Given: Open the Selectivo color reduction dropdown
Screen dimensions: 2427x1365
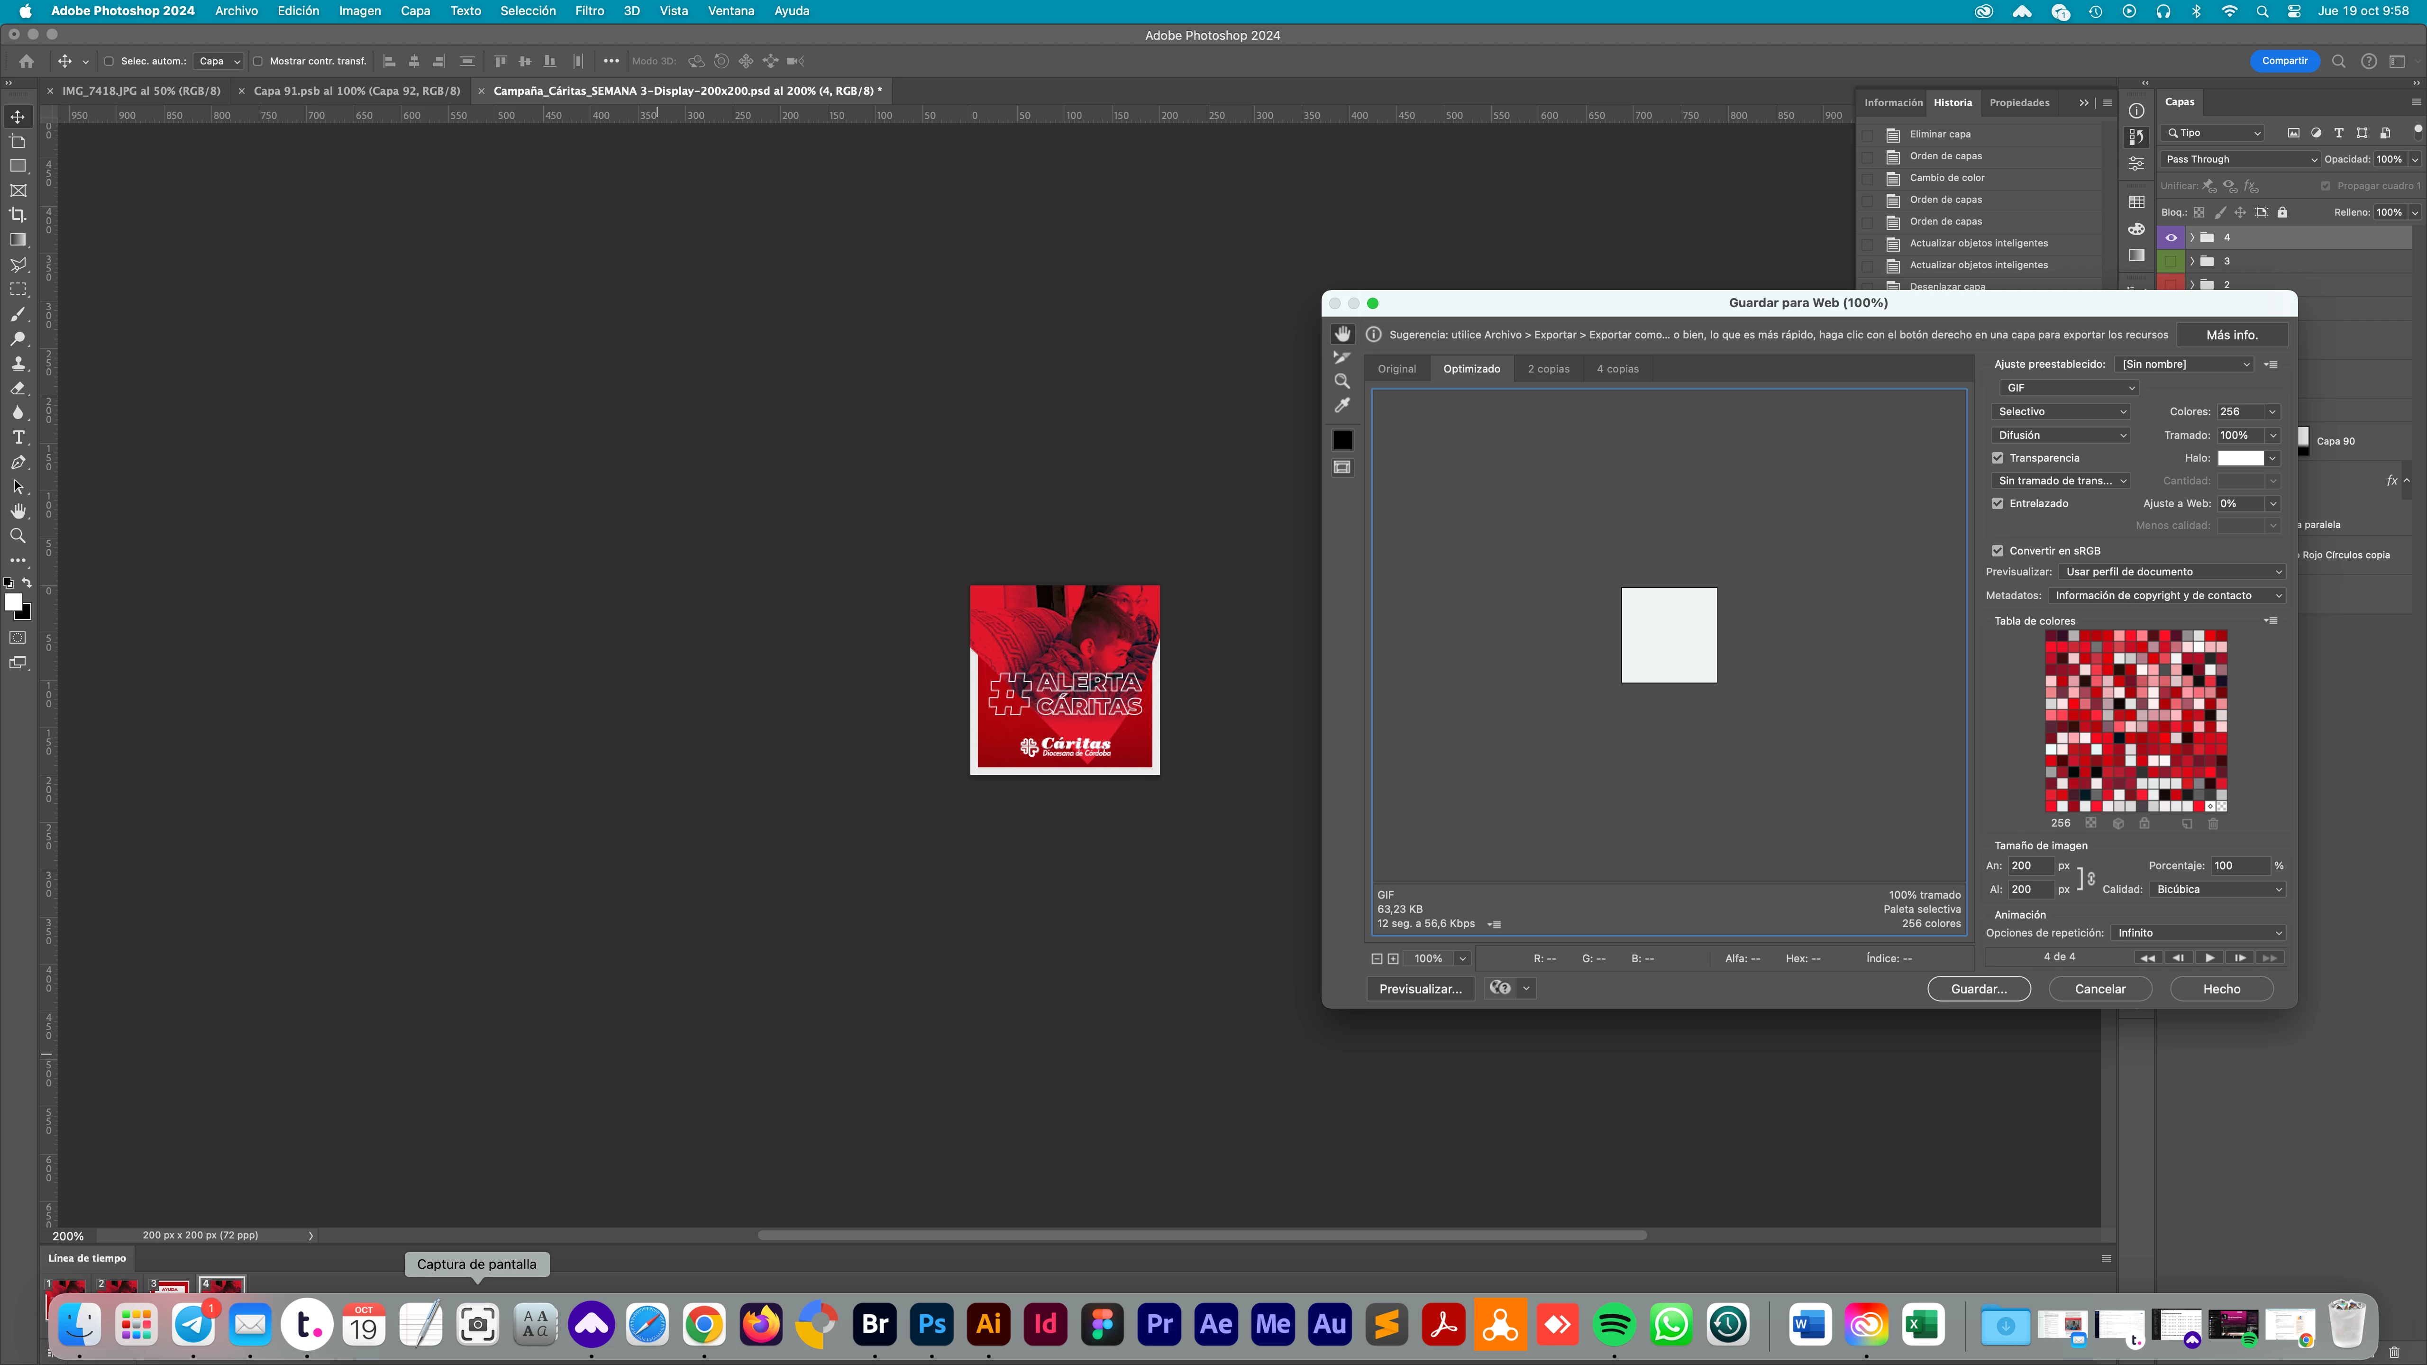Looking at the screenshot, I should 2061,412.
